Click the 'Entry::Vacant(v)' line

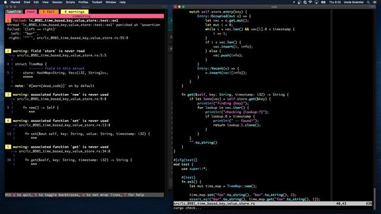[218, 68]
